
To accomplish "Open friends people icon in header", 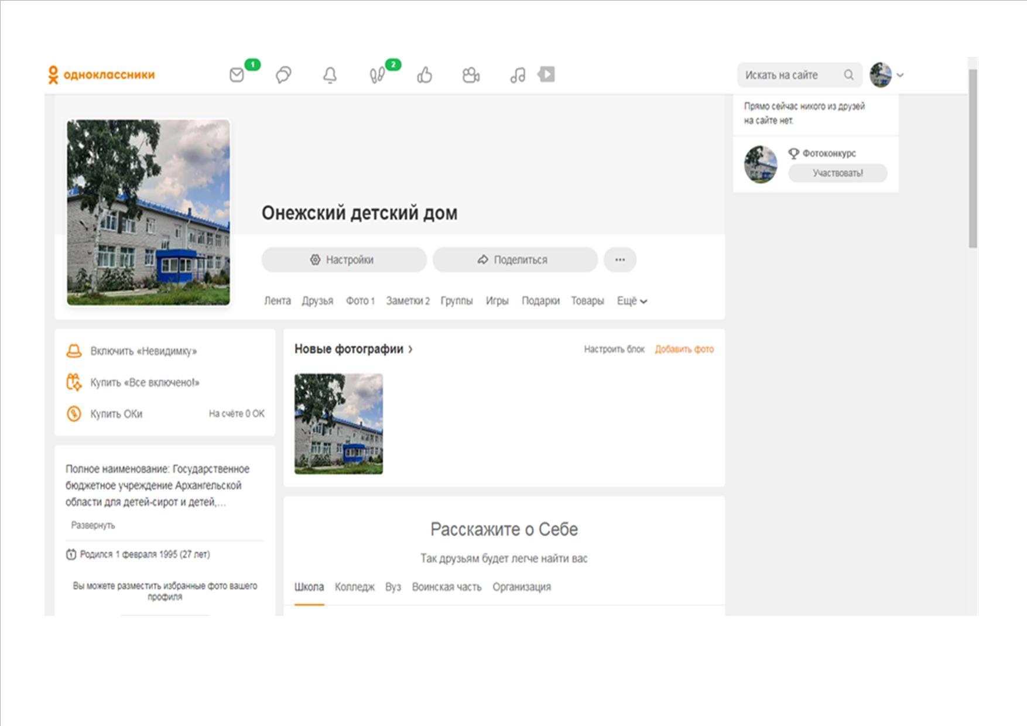I will pyautogui.click(x=471, y=75).
